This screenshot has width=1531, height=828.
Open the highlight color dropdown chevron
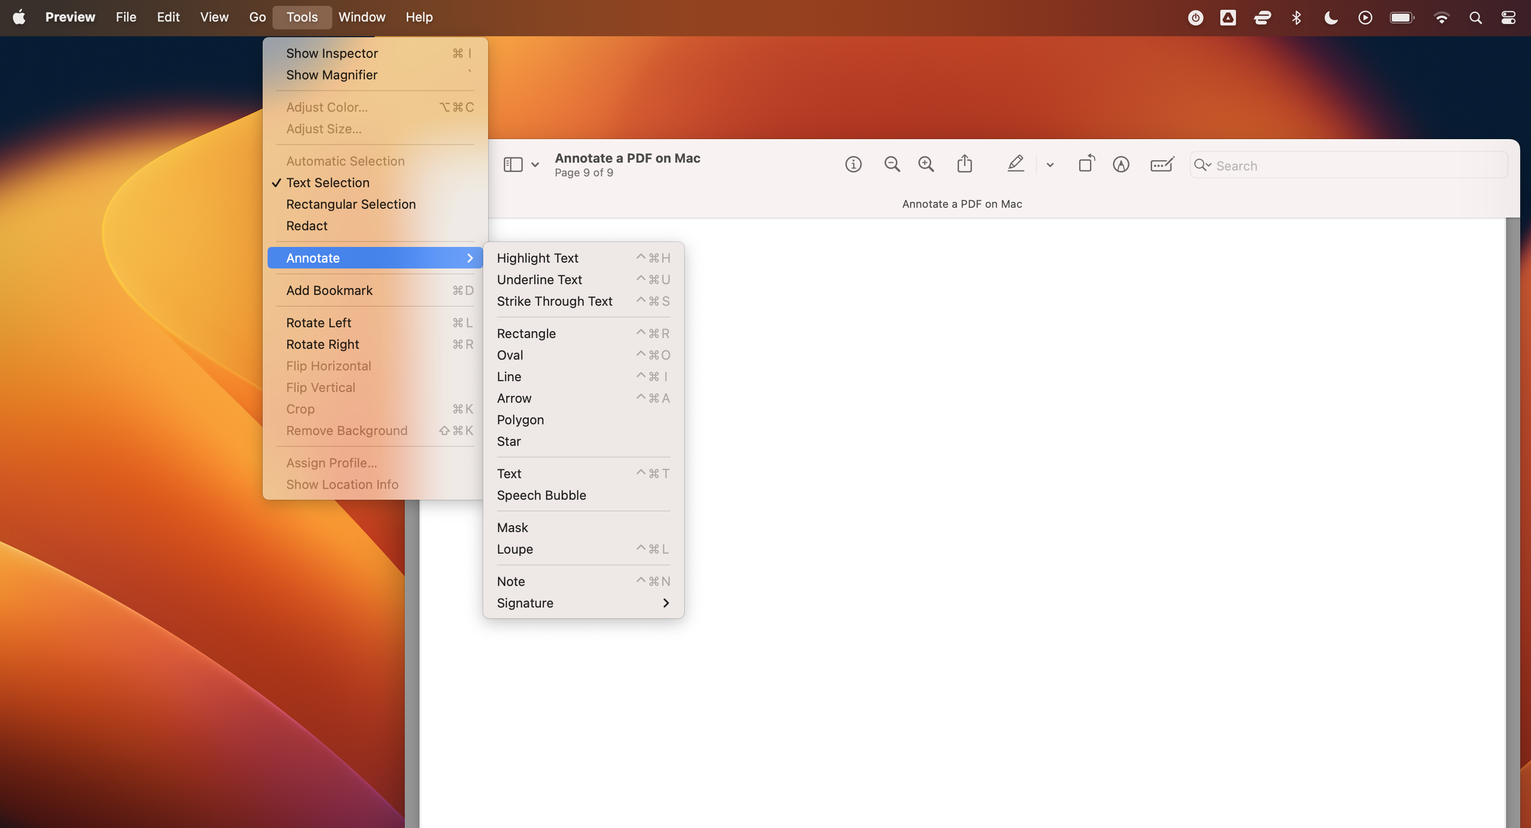click(x=1050, y=165)
